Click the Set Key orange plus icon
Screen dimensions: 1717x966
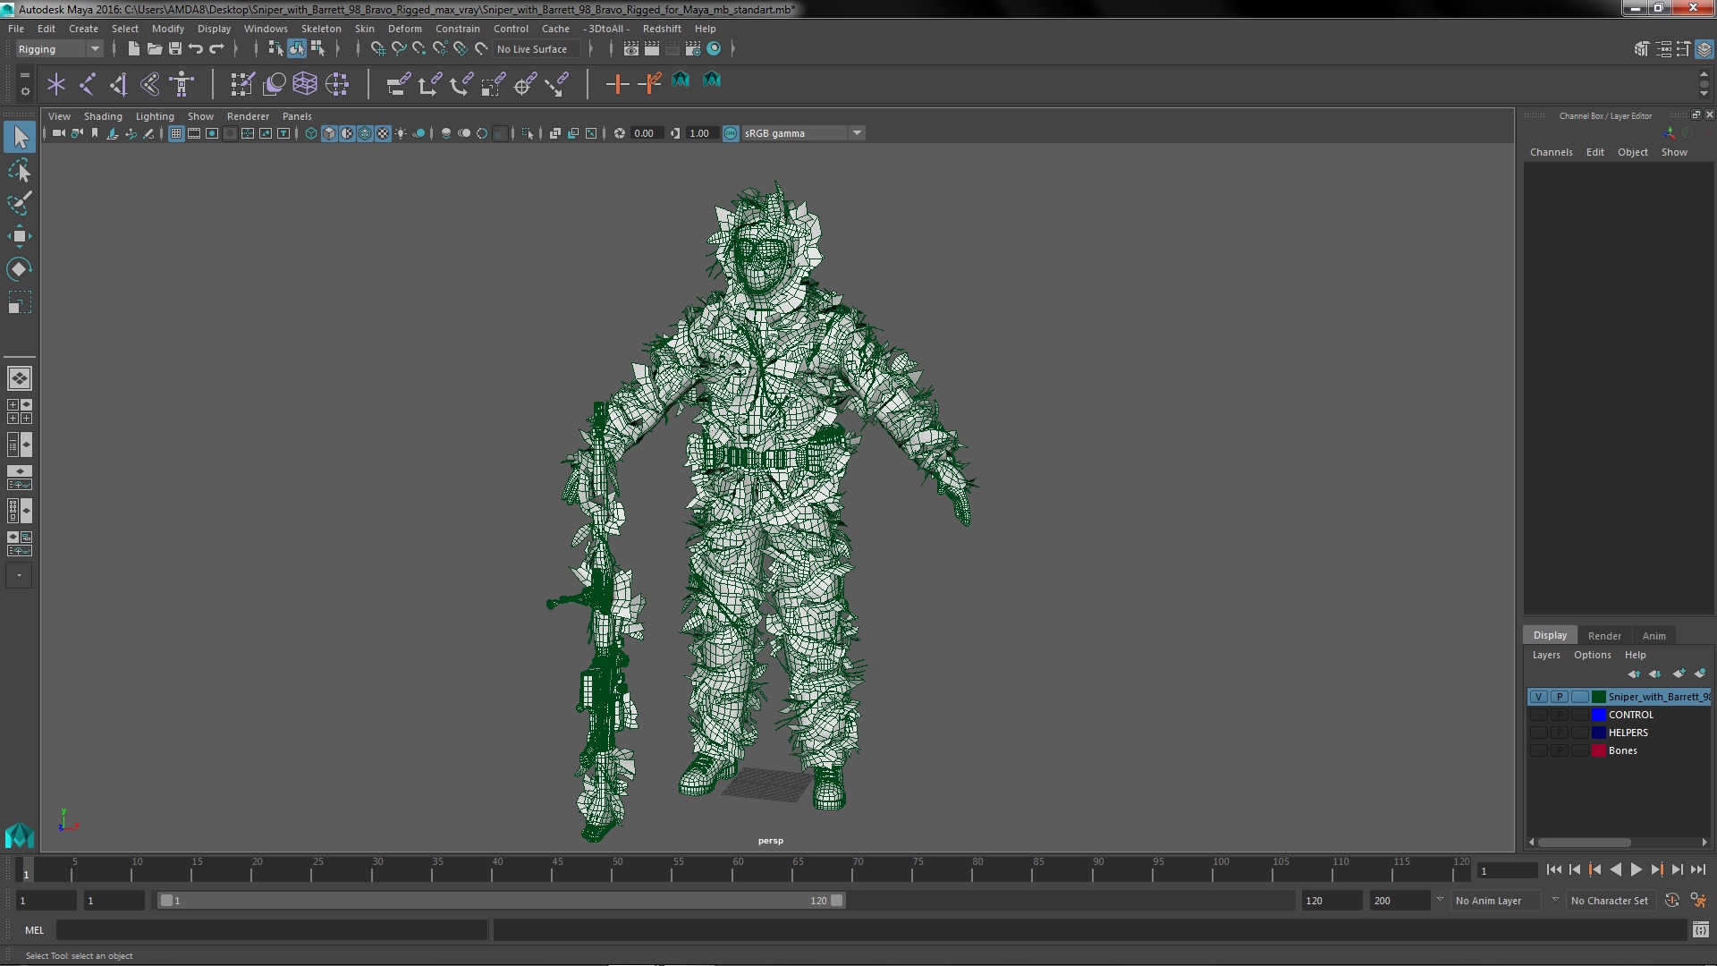tap(616, 84)
